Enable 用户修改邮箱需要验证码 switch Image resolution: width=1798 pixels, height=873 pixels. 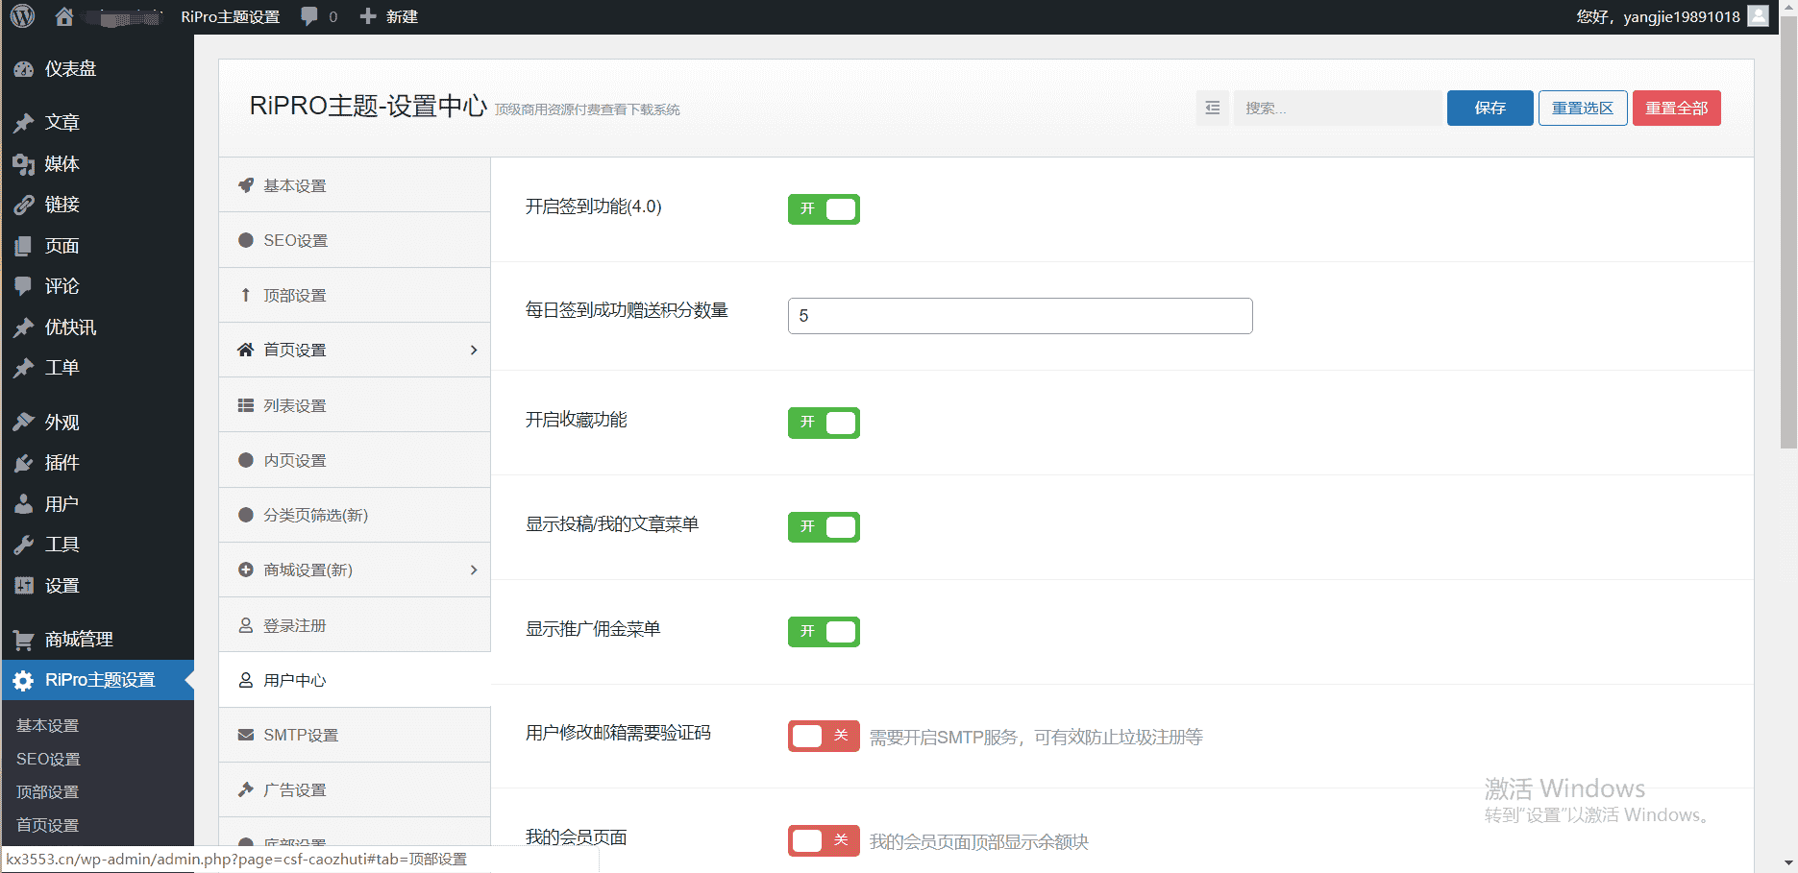(824, 736)
